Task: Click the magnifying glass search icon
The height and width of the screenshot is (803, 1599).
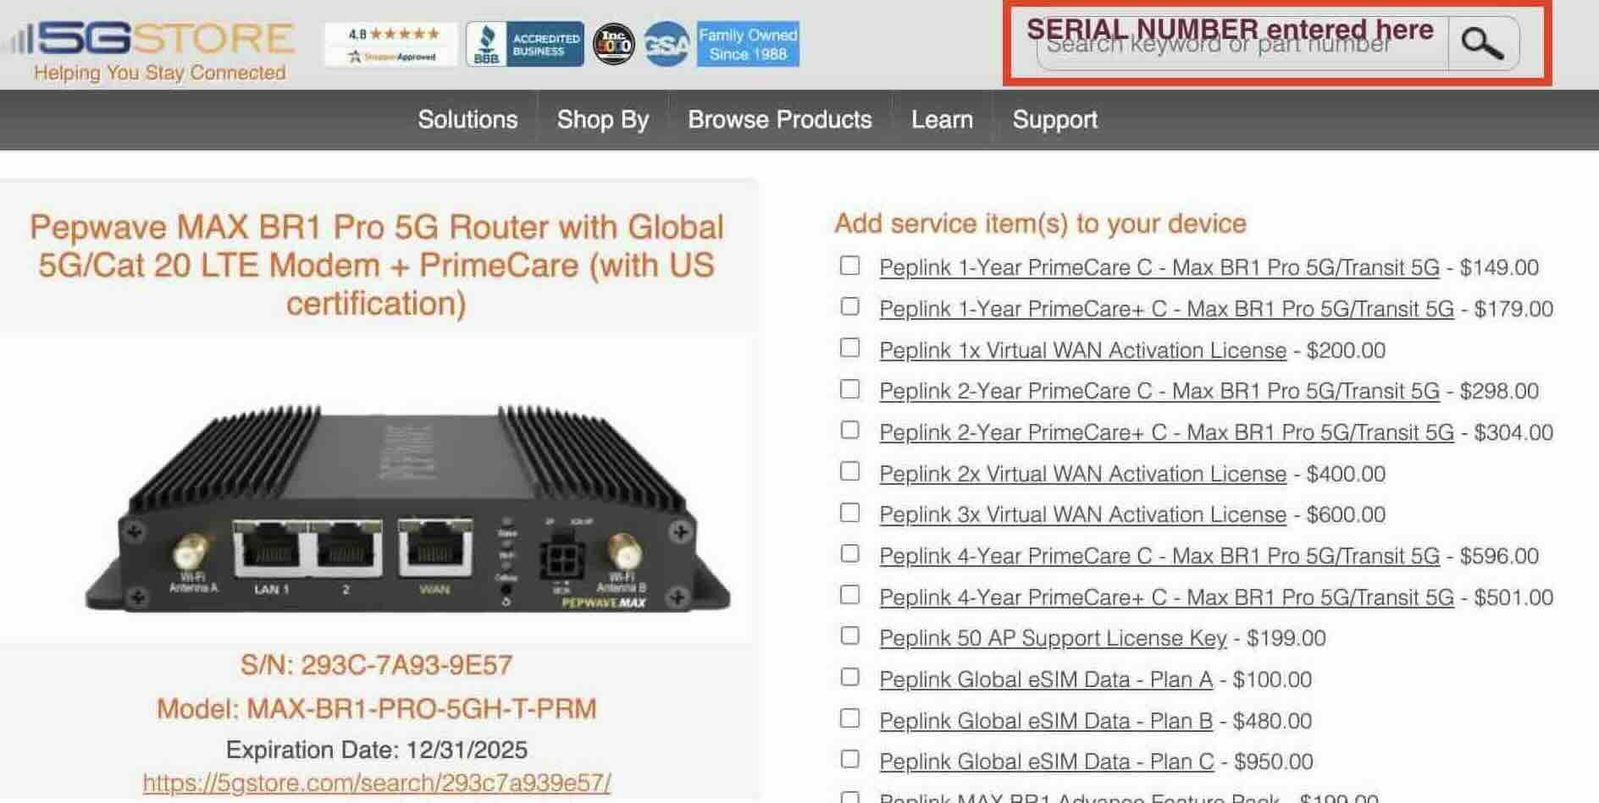Action: click(1482, 43)
